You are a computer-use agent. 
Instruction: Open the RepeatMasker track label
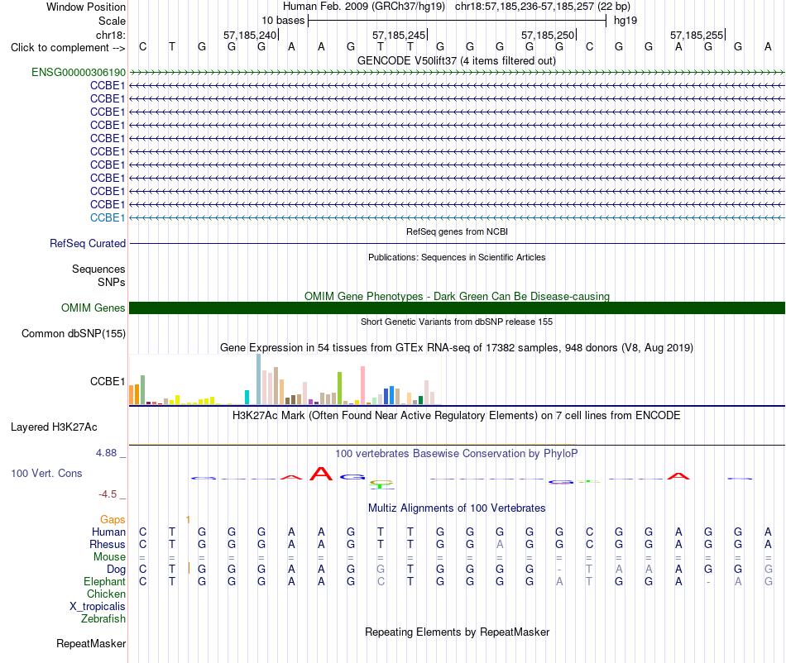[x=91, y=643]
